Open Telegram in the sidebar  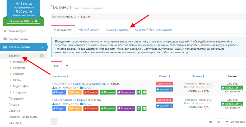(x=19, y=68)
